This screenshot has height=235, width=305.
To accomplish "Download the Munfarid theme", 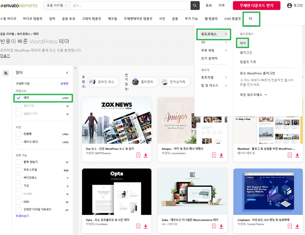I will (297, 155).
